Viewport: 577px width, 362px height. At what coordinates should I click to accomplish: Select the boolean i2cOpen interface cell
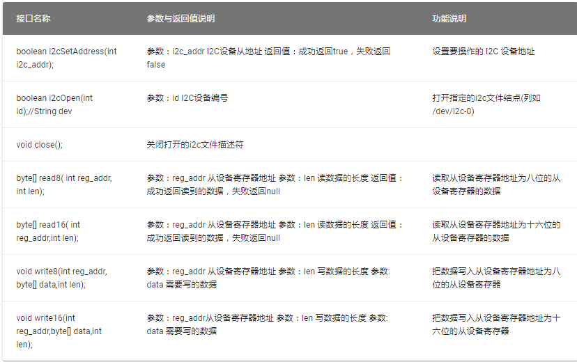54,104
